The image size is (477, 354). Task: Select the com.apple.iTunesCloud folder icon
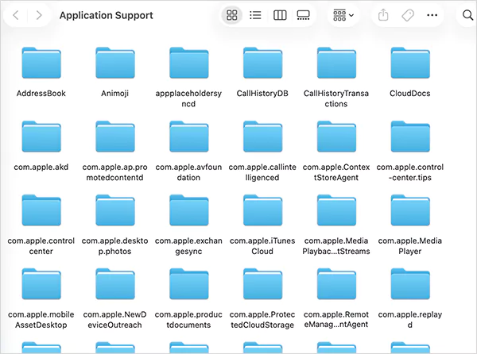[x=262, y=210]
